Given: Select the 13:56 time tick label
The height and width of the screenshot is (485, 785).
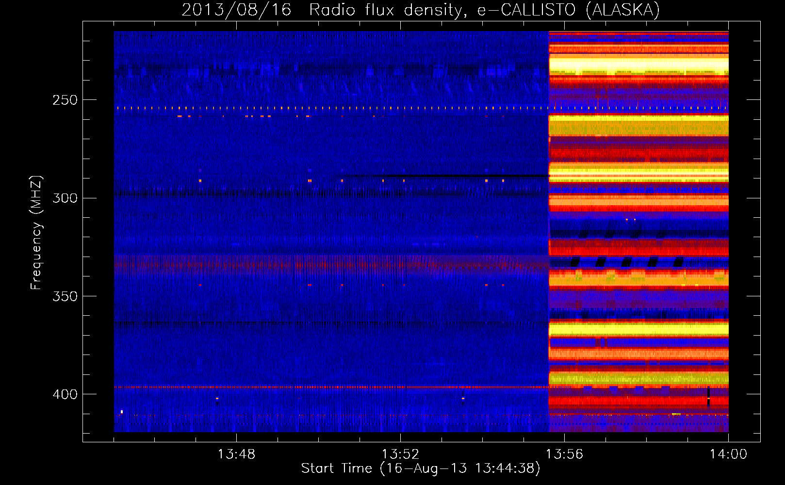Looking at the screenshot, I should click(564, 454).
